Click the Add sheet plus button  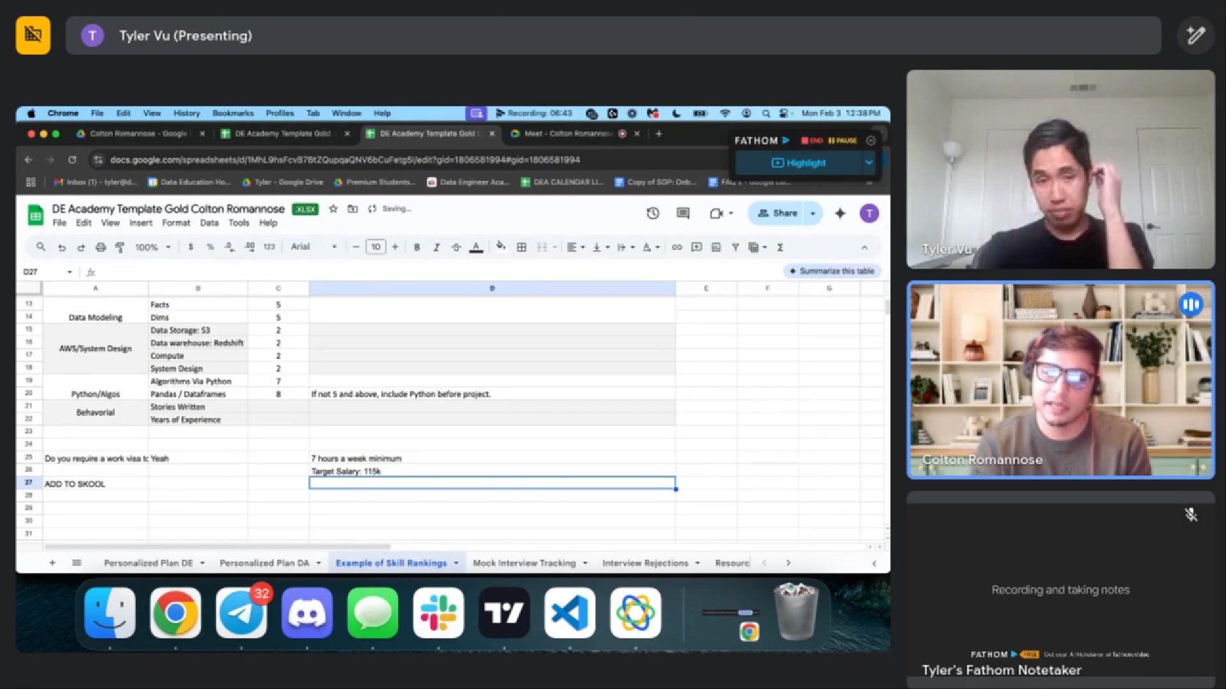tap(52, 563)
